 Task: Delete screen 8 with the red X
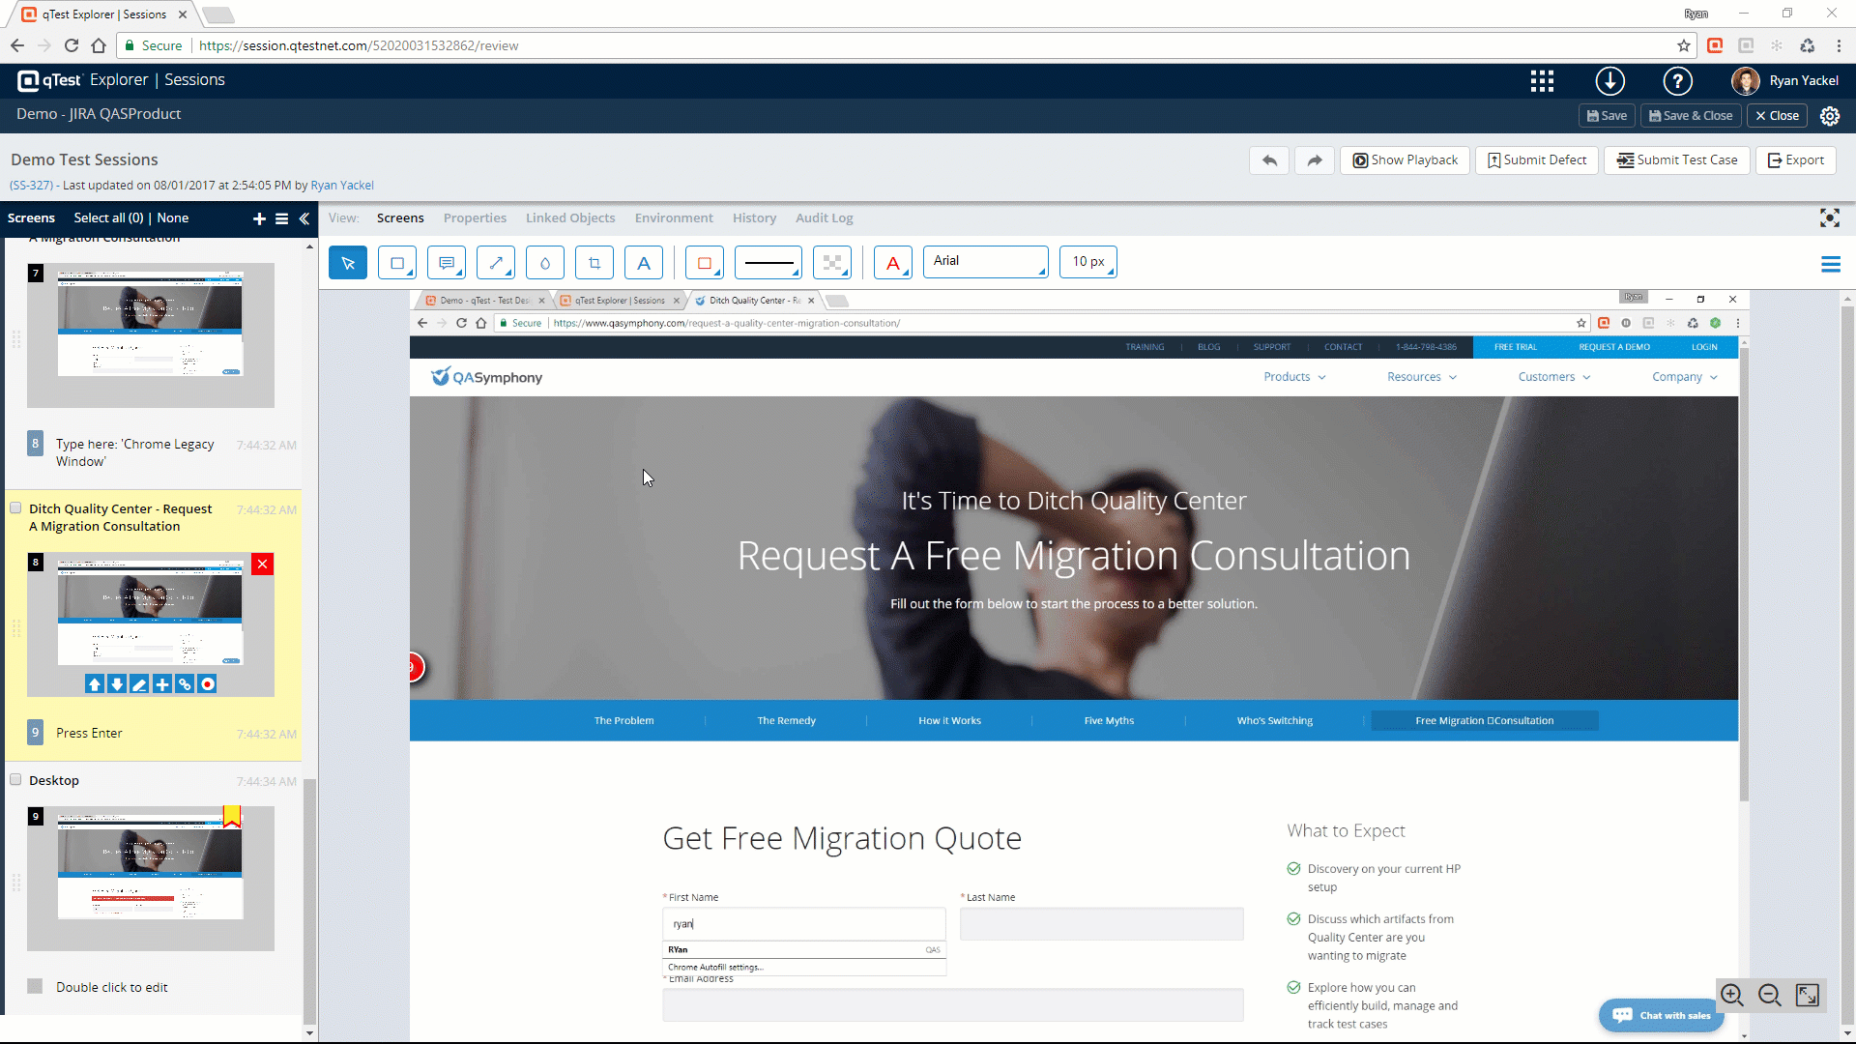pos(262,565)
